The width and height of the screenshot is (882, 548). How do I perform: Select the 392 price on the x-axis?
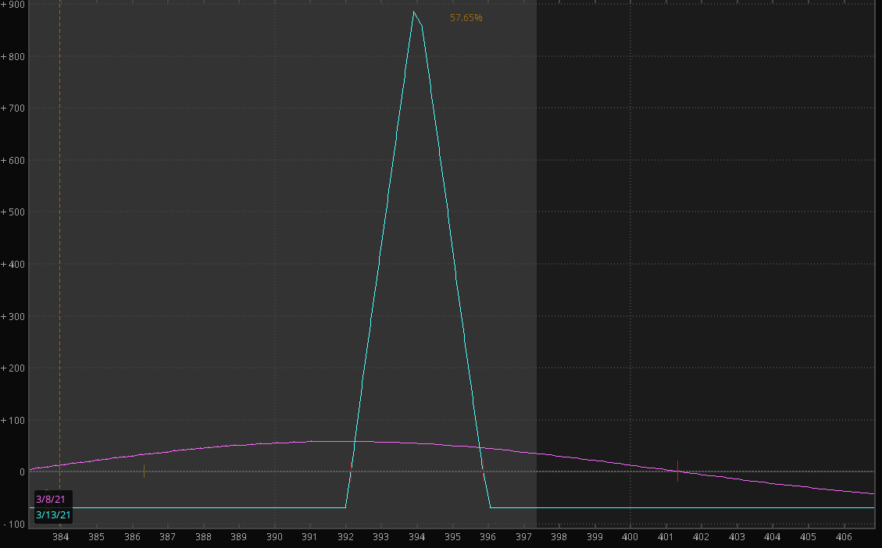pos(345,537)
